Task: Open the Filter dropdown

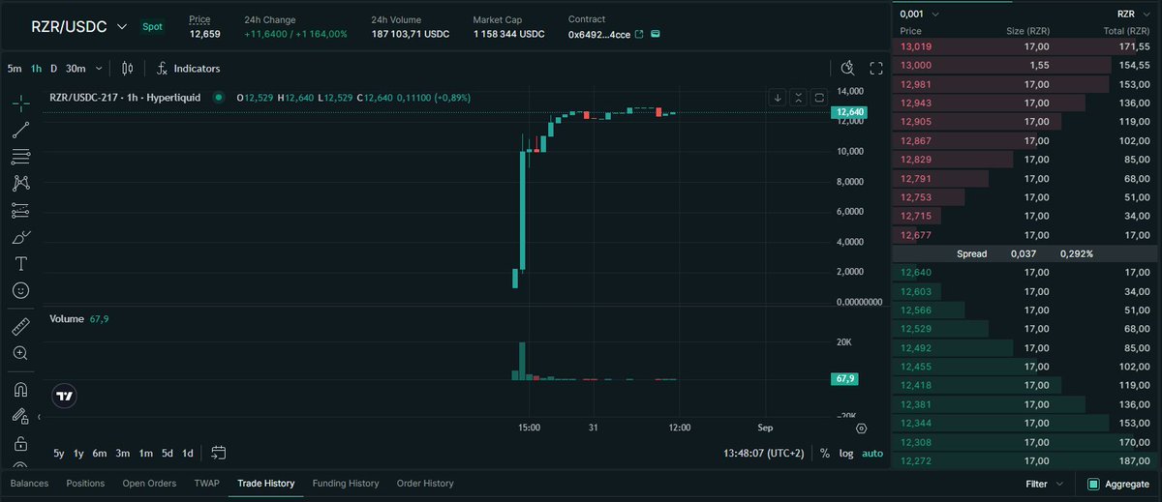Action: [1045, 483]
